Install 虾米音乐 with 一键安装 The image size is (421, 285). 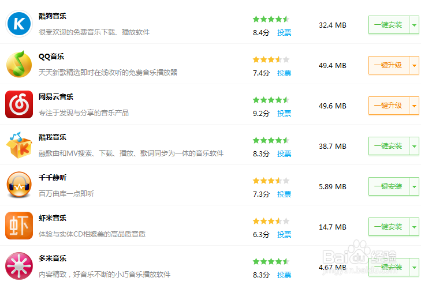389,227
